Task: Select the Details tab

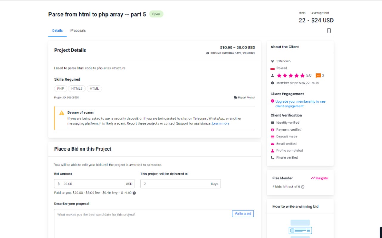Action: pos(57,31)
